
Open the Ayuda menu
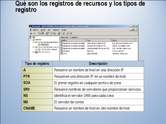coord(64,30)
